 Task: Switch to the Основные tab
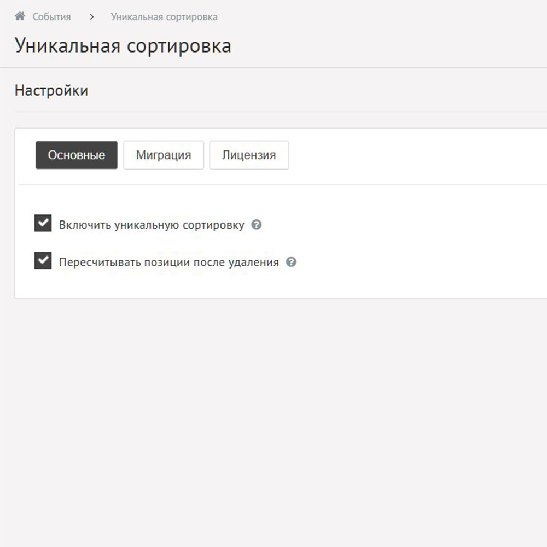77,155
